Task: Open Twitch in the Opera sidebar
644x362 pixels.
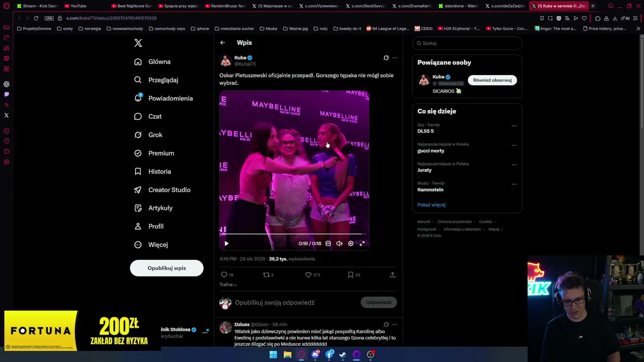Action: [x=7, y=95]
